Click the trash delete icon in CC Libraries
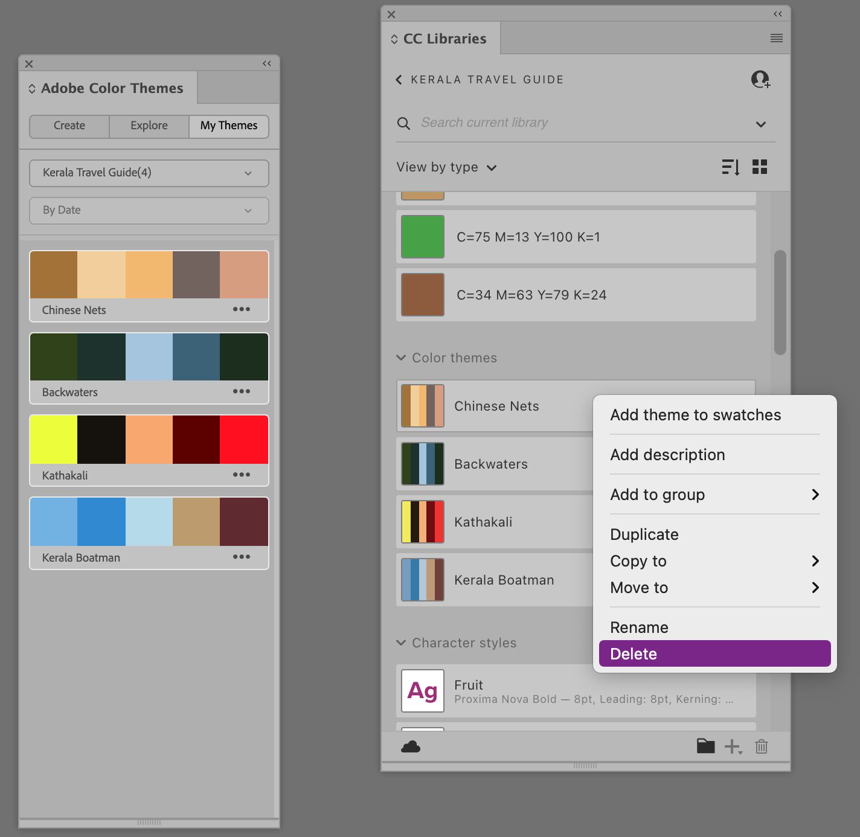 (x=762, y=747)
